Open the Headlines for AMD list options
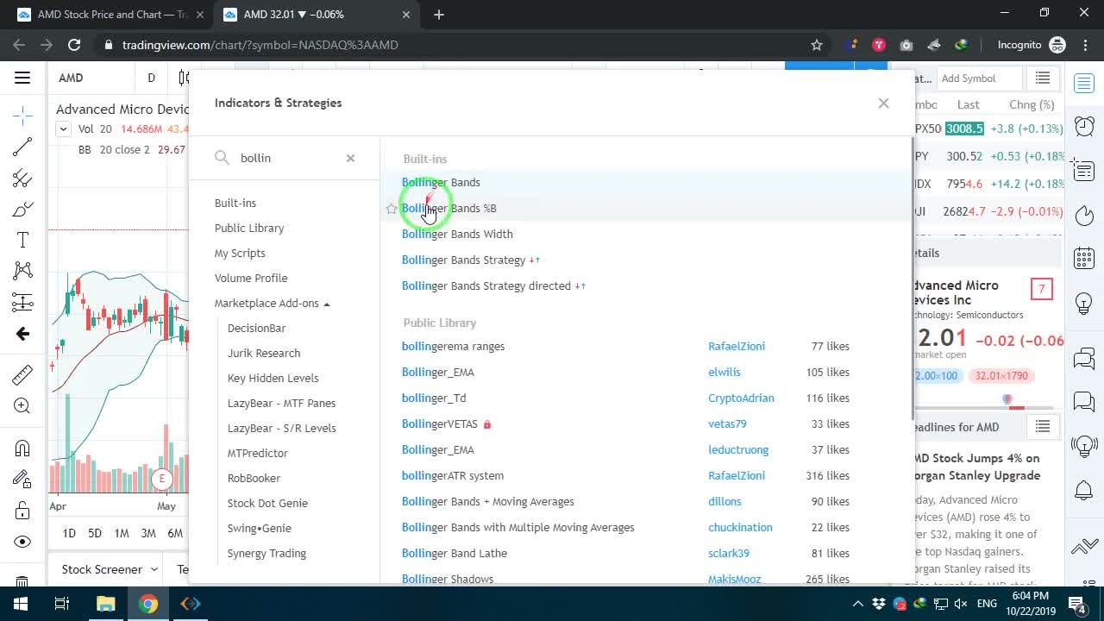The width and height of the screenshot is (1104, 621). [x=1043, y=427]
